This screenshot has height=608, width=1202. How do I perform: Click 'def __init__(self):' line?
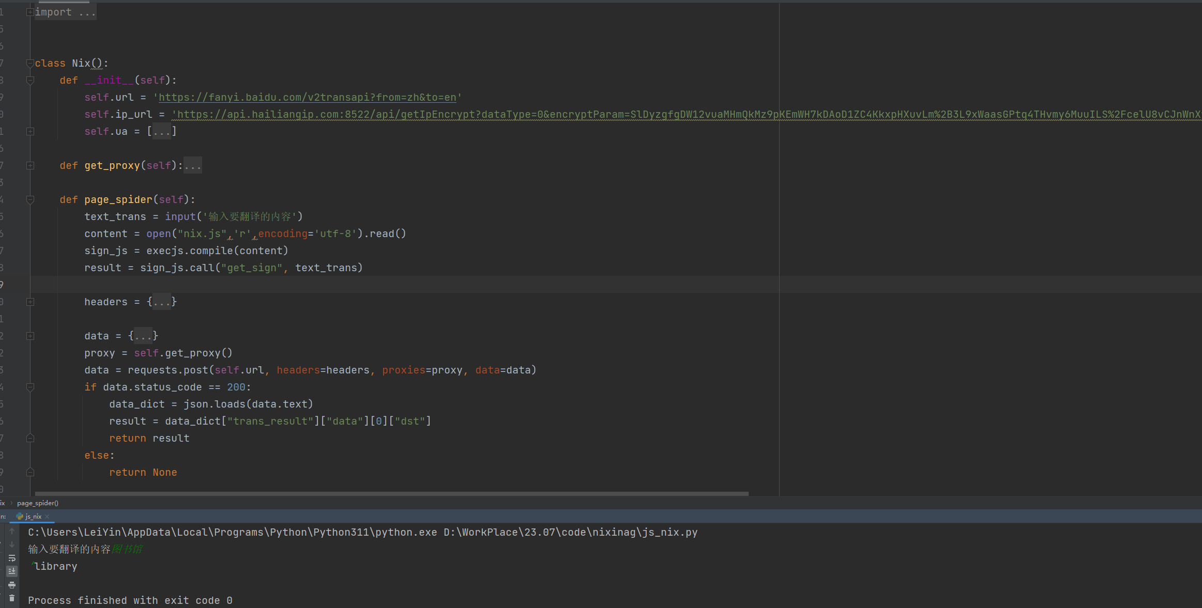pos(118,80)
